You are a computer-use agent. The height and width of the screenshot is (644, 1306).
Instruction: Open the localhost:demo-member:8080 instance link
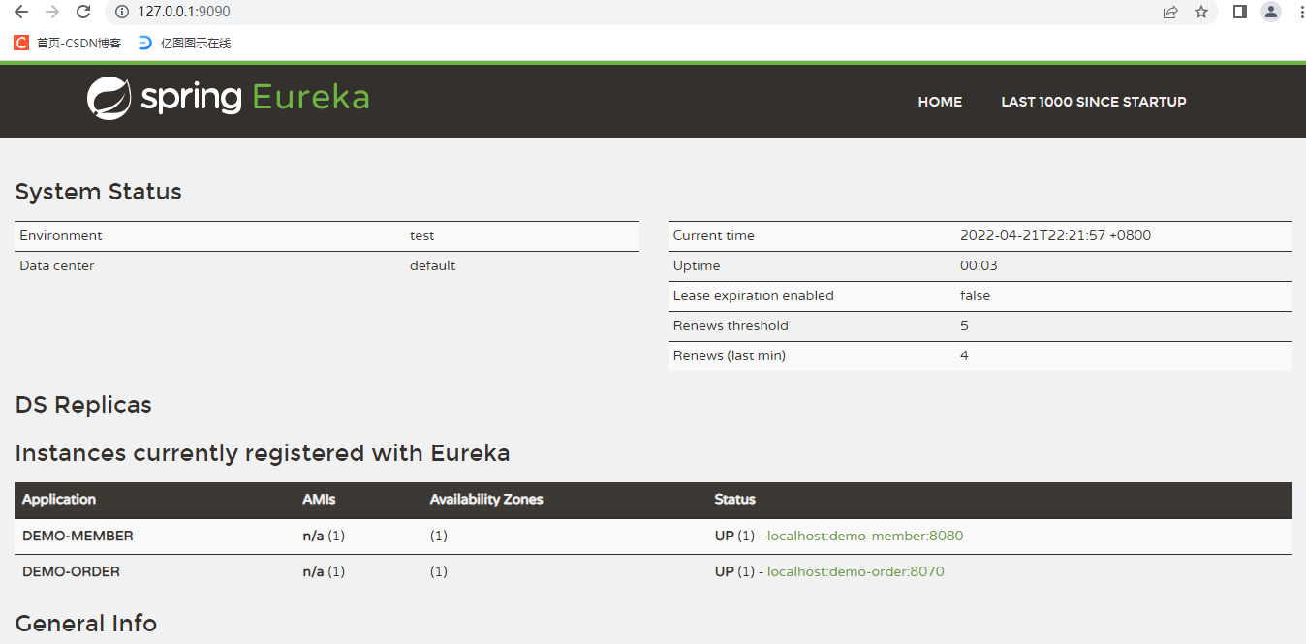click(x=865, y=536)
